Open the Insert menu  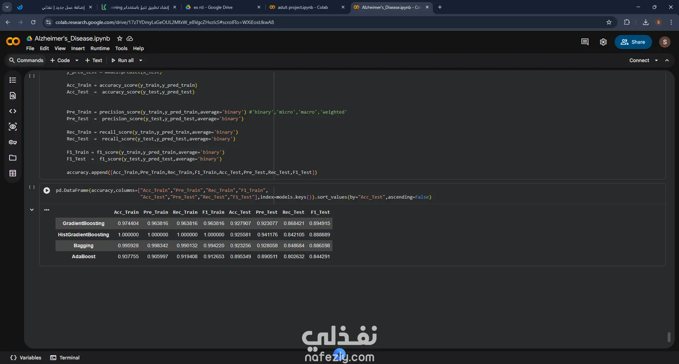pos(78,48)
